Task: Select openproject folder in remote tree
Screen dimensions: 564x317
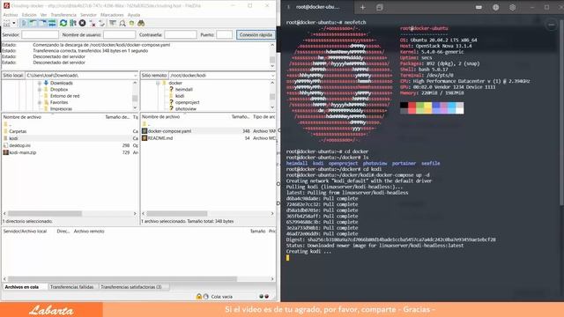Action: click(x=187, y=102)
